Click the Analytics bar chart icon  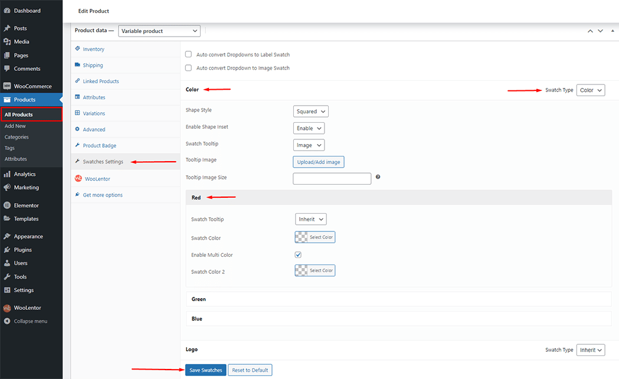[7, 174]
